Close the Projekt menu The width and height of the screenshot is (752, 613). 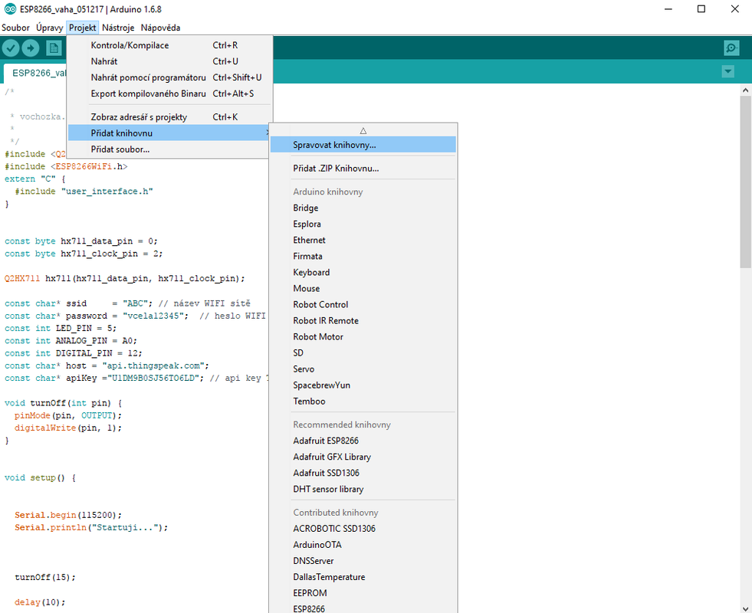click(83, 28)
